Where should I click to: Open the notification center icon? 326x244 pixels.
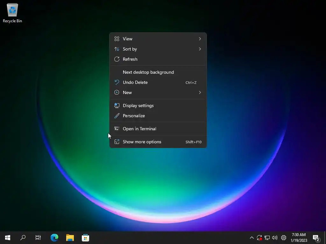click(x=316, y=238)
